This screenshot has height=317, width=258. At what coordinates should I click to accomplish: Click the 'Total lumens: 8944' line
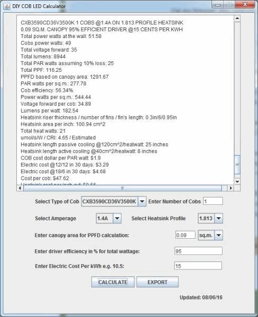point(43,57)
